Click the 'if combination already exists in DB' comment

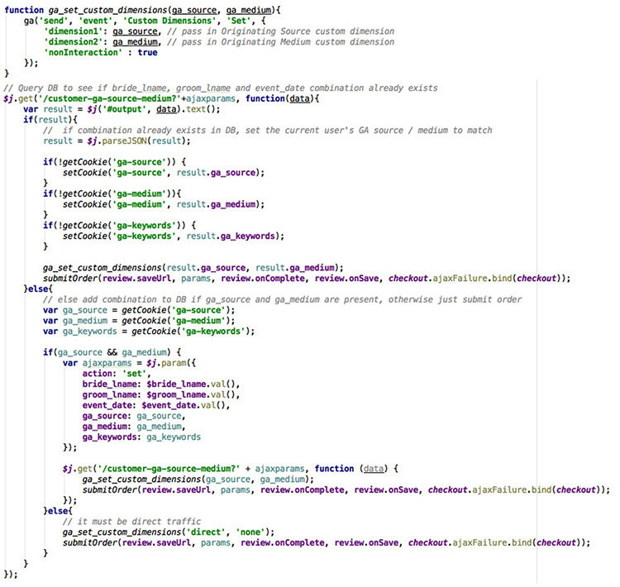[268, 130]
